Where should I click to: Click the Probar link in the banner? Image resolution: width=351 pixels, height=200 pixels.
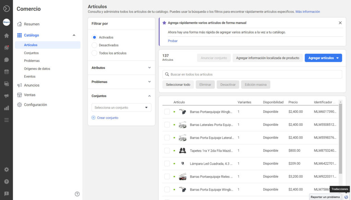pos(172,41)
